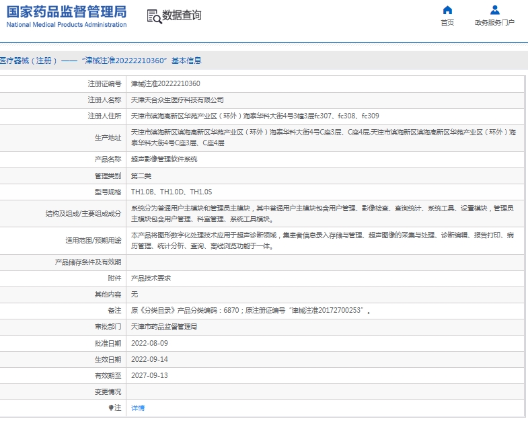Click expiry date 2027-09-13

(x=149, y=375)
